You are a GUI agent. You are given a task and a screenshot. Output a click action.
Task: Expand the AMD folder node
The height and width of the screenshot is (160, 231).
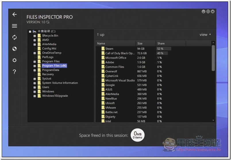34,40
